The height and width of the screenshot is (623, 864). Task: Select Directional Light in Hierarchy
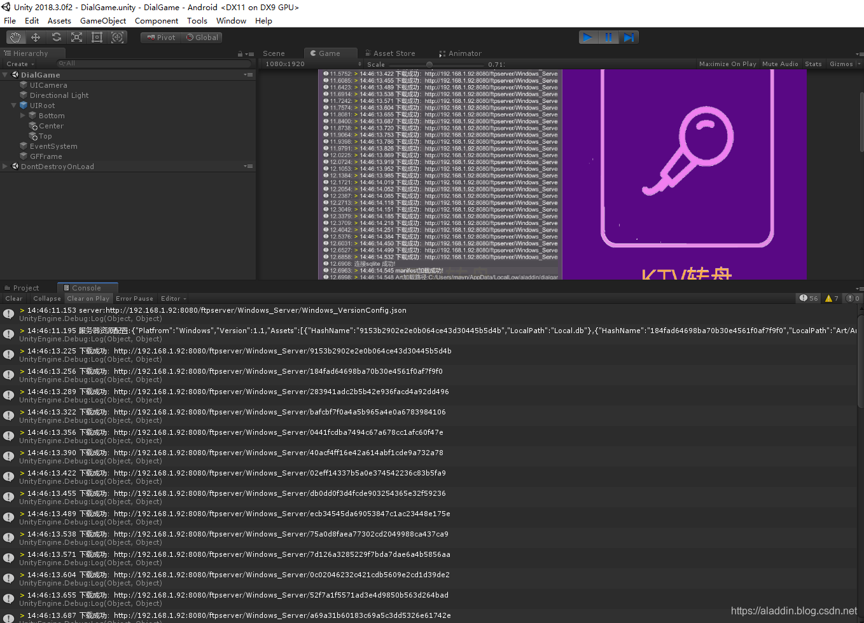(59, 95)
